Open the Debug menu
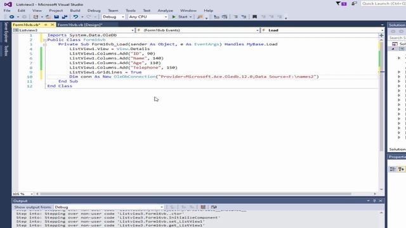Image resolution: width=406 pixels, height=228 pixels. click(x=94, y=11)
